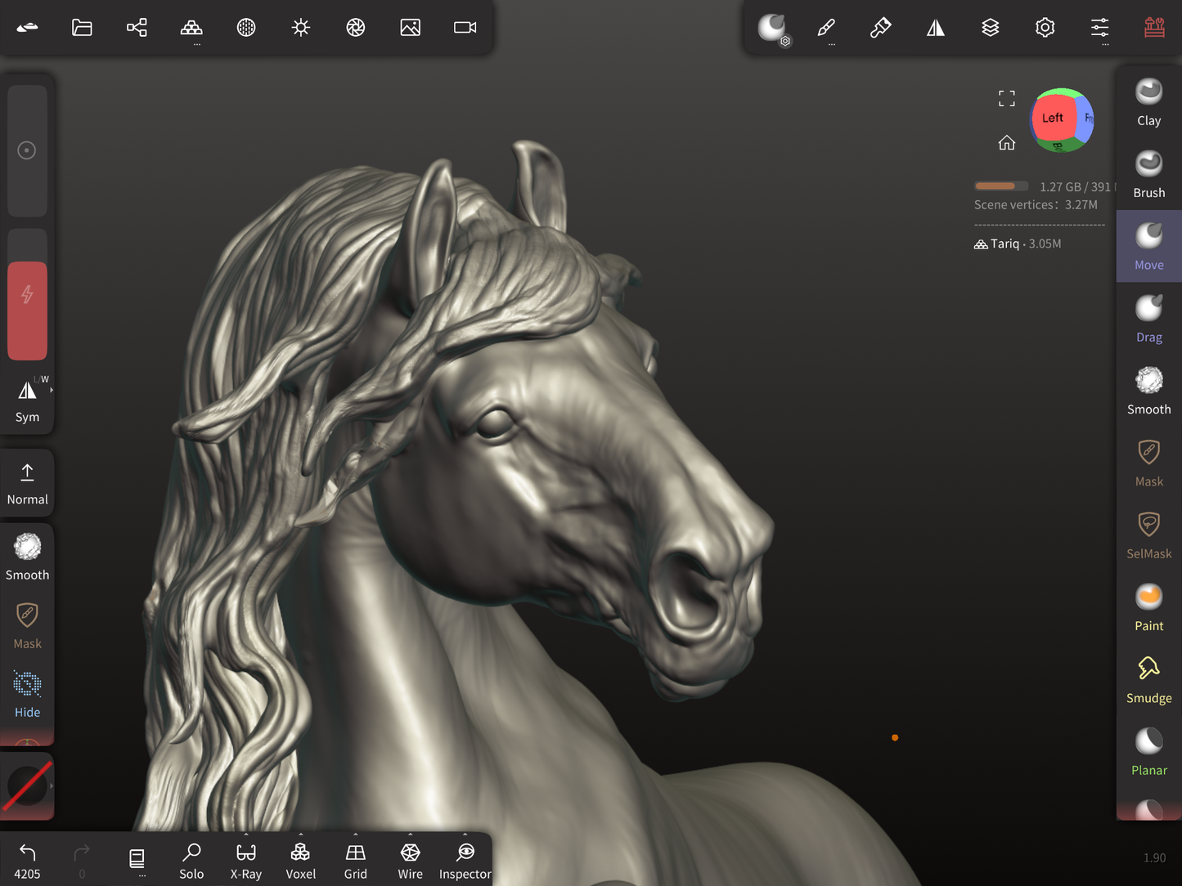Image resolution: width=1182 pixels, height=886 pixels.
Task: Toggle the Grid display
Action: (355, 861)
